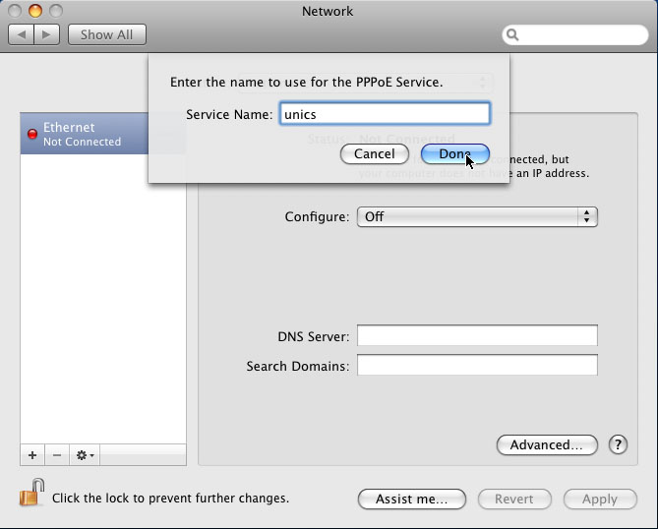The height and width of the screenshot is (529, 658).
Task: Click the DNS Server field
Action: tap(477, 335)
